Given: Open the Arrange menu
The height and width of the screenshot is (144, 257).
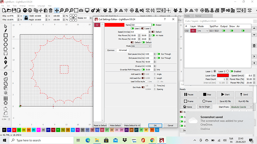Looking at the screenshot, I should click(22, 6).
